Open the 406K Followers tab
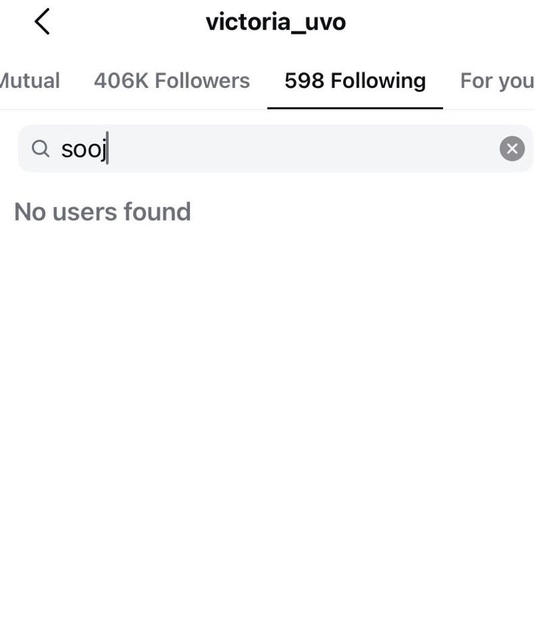This screenshot has width=535, height=618. [172, 81]
